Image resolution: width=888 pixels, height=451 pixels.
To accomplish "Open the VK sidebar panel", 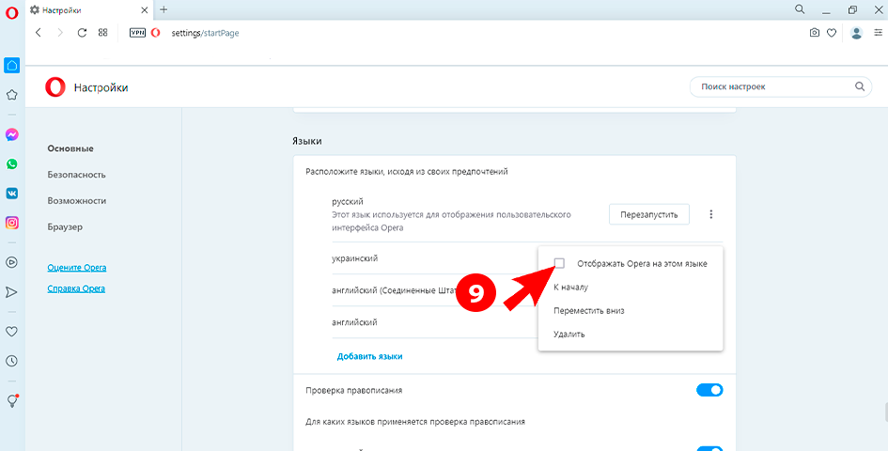I will coord(12,193).
